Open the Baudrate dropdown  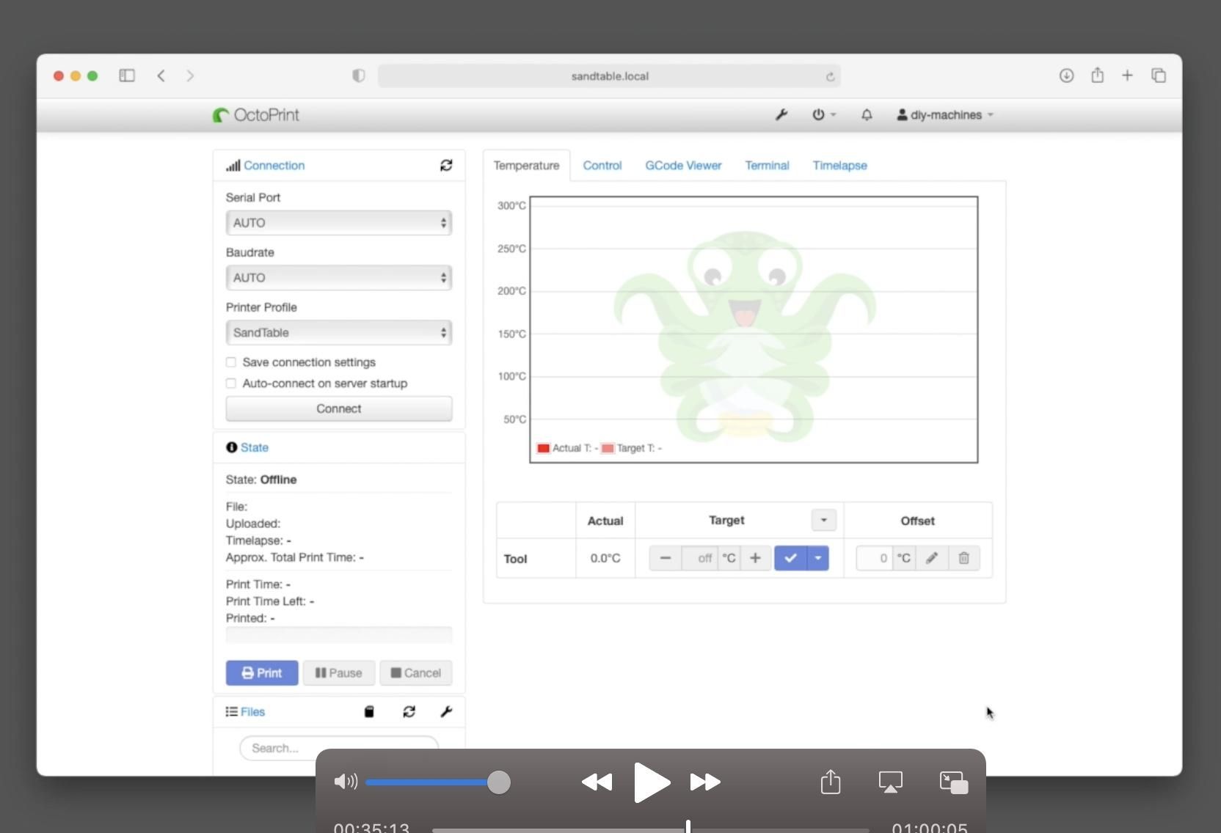coord(339,278)
